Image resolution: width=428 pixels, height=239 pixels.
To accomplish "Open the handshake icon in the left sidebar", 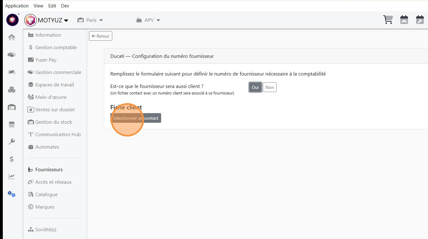I will click(12, 55).
